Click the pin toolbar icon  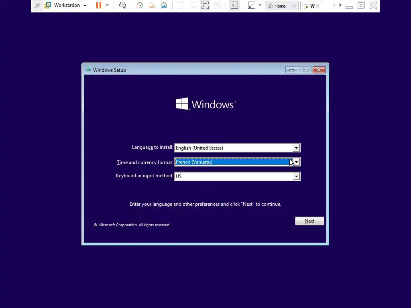point(38,6)
